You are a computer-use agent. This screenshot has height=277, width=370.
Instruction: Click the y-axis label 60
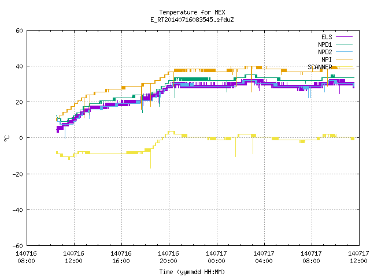coord(19,31)
